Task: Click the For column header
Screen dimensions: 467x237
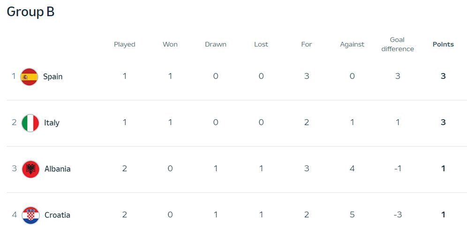Action: [306, 45]
